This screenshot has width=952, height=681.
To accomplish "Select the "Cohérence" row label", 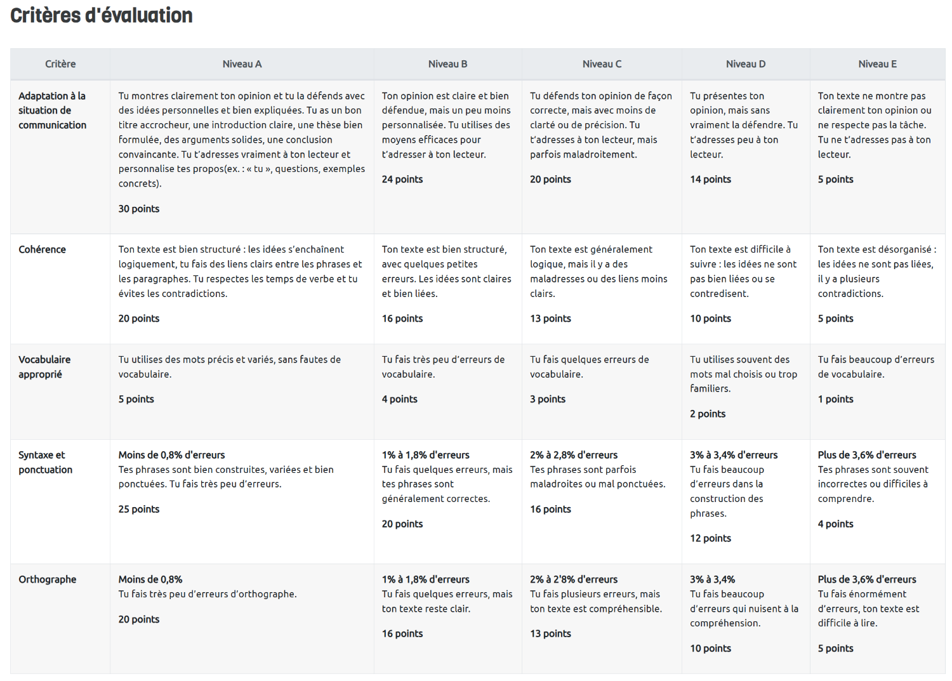I will tap(42, 249).
